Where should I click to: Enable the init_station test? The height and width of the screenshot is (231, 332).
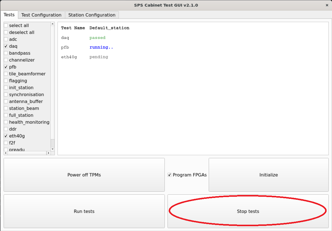tap(6, 87)
